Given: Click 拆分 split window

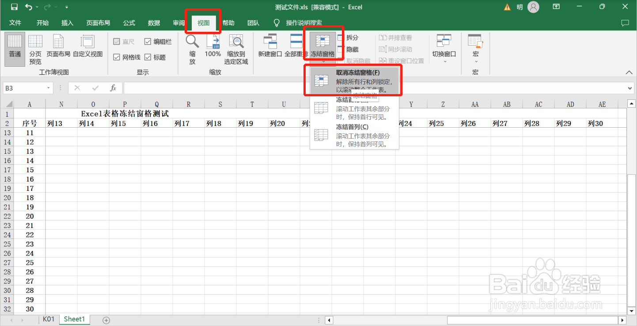Looking at the screenshot, I should [349, 38].
